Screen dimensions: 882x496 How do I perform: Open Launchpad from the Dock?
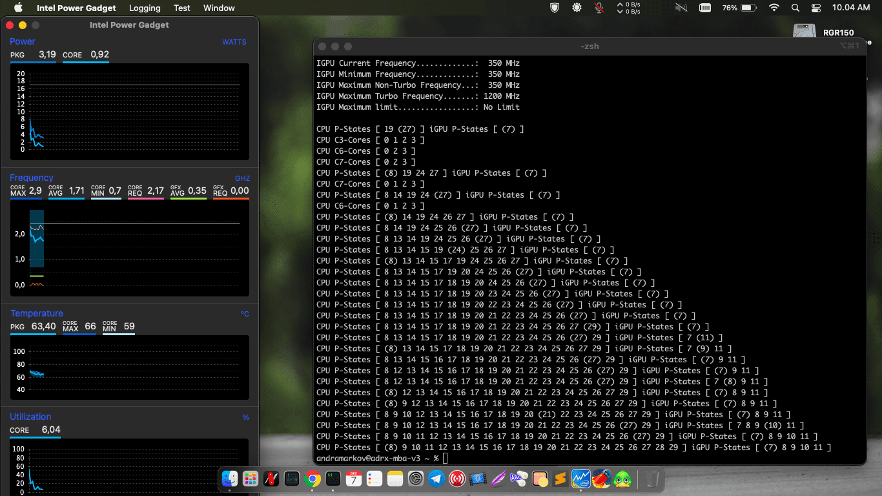coord(251,479)
